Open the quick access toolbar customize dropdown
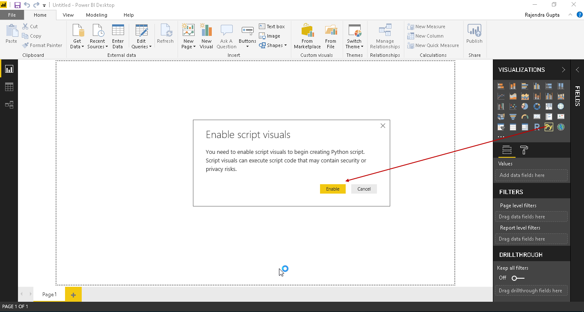This screenshot has width=584, height=312. point(44,6)
